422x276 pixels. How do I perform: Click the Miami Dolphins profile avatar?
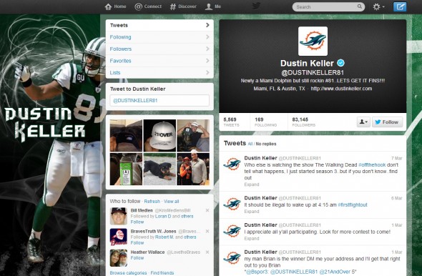click(x=313, y=41)
